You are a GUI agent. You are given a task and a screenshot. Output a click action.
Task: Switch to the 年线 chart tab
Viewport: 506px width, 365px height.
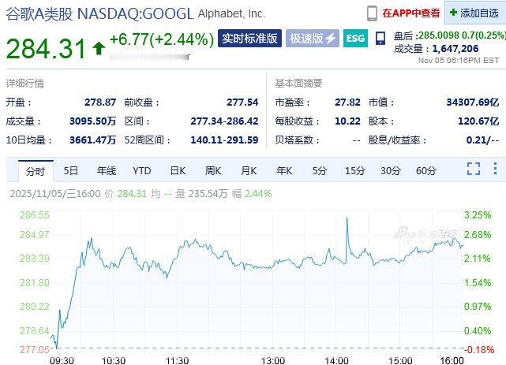click(106, 170)
